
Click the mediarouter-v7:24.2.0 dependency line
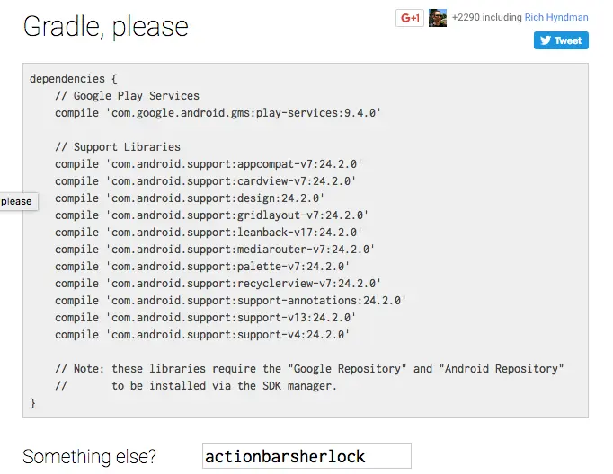[214, 250]
